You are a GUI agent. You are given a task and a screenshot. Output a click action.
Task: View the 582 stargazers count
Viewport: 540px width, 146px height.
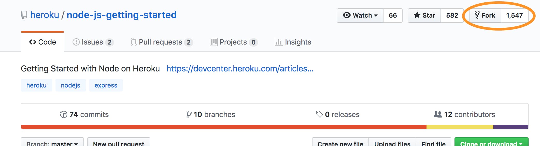coord(452,16)
